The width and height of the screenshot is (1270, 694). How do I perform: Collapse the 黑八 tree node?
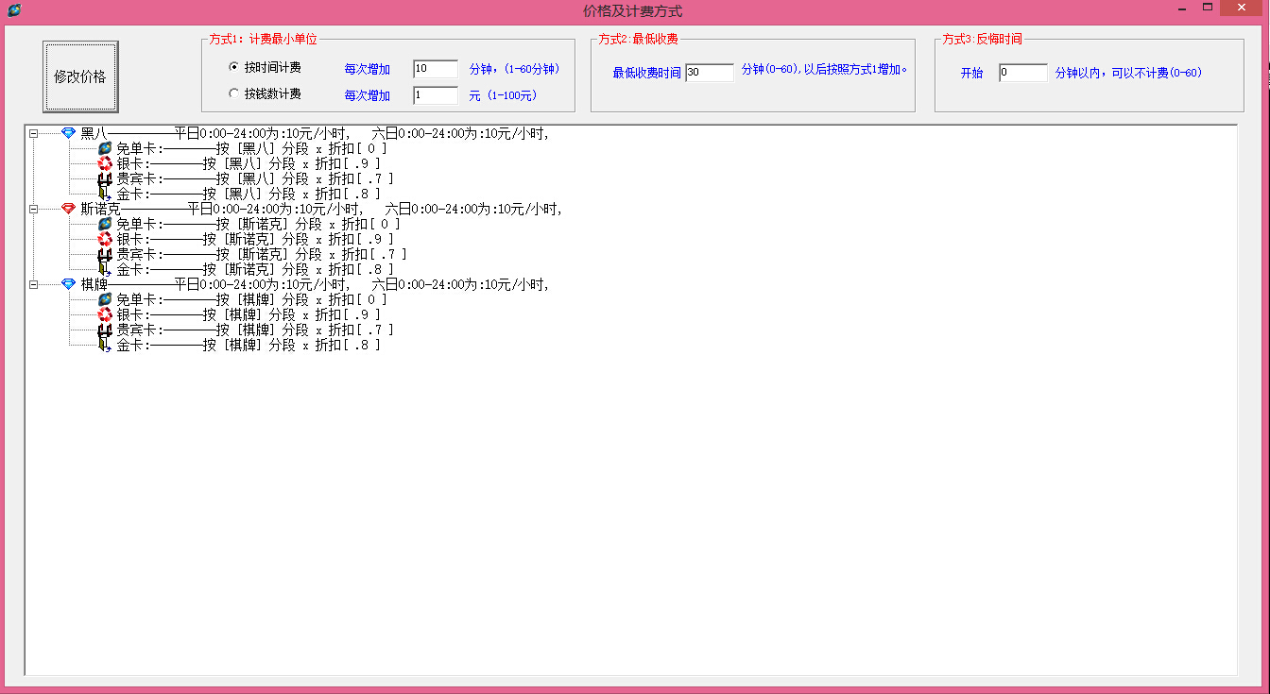click(x=33, y=134)
